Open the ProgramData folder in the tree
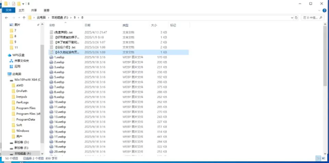Image resolution: width=329 pixels, height=163 pixels. coord(25,119)
